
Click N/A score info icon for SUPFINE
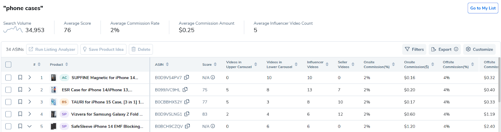tap(213, 77)
